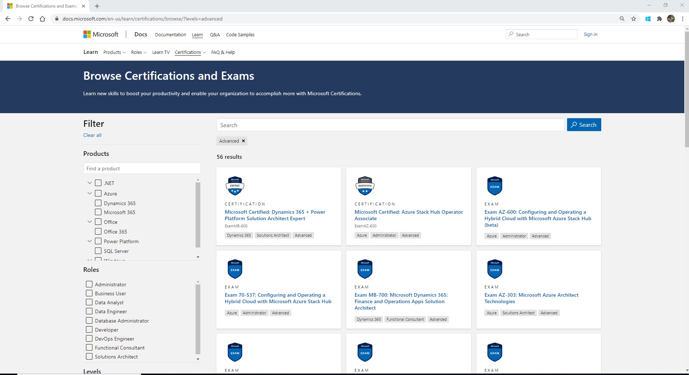Viewport: 689px width, 375px height.
Task: Close the Browse Certifications browser tab
Action: pyautogui.click(x=83, y=6)
